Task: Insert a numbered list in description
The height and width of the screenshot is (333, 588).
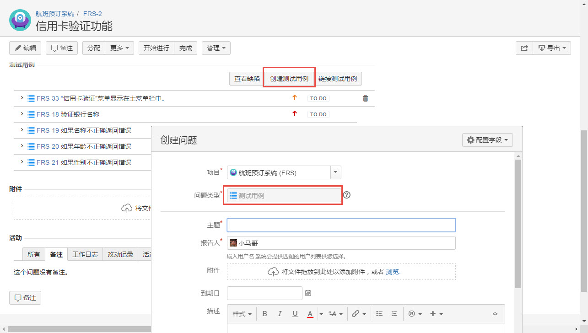Action: point(394,314)
